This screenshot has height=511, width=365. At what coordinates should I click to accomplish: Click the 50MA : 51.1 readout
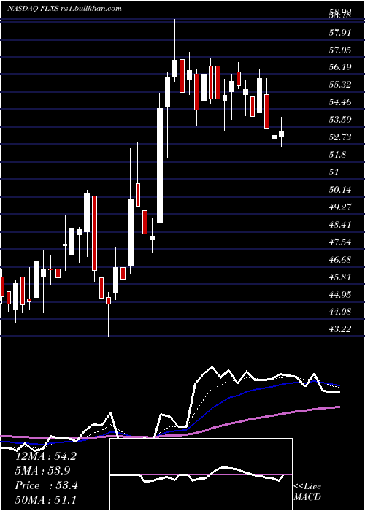[x=45, y=500]
